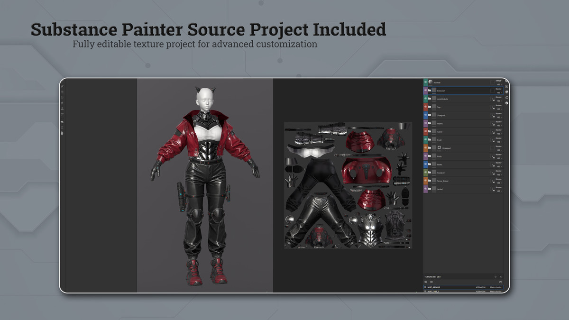Select the ArmModule layer name
This screenshot has width=569, height=320.
tap(442, 99)
